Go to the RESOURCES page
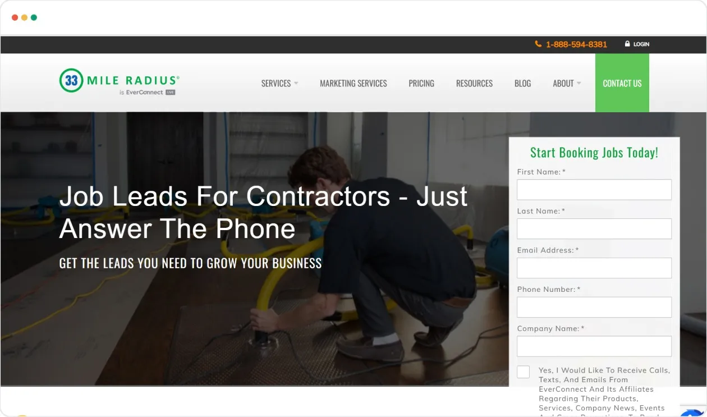The image size is (707, 417). coord(474,83)
